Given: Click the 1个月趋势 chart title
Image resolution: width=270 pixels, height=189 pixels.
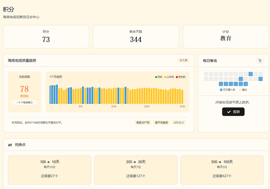Looking at the screenshot, I should point(56,77).
